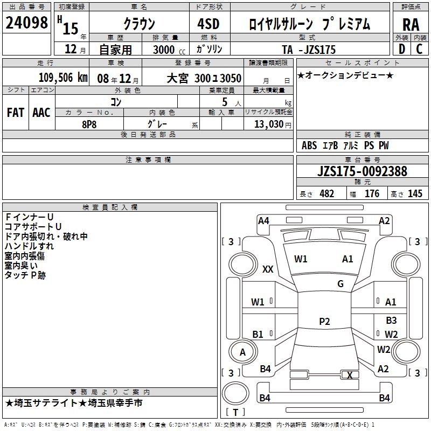Click the [T] spare tire marker

[x=235, y=412]
